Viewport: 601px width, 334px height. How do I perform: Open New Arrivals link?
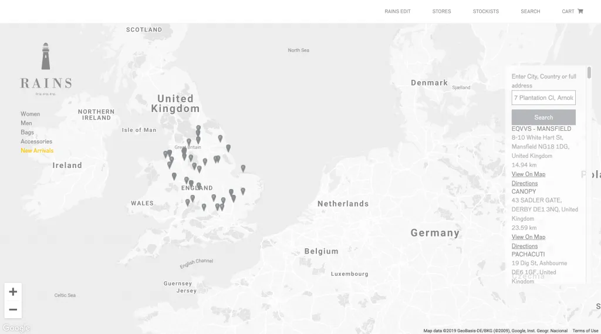pos(37,151)
